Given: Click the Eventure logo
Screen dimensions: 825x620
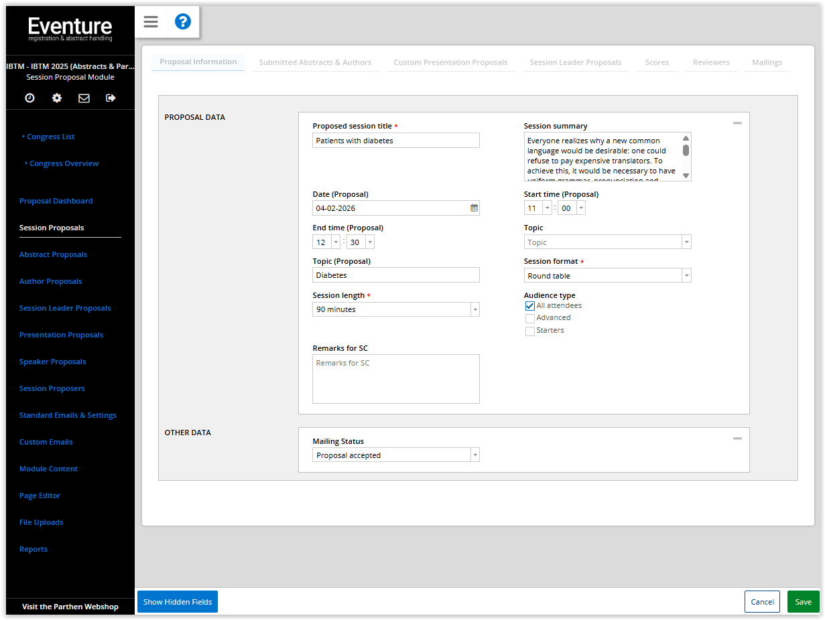Looking at the screenshot, I should (70, 29).
